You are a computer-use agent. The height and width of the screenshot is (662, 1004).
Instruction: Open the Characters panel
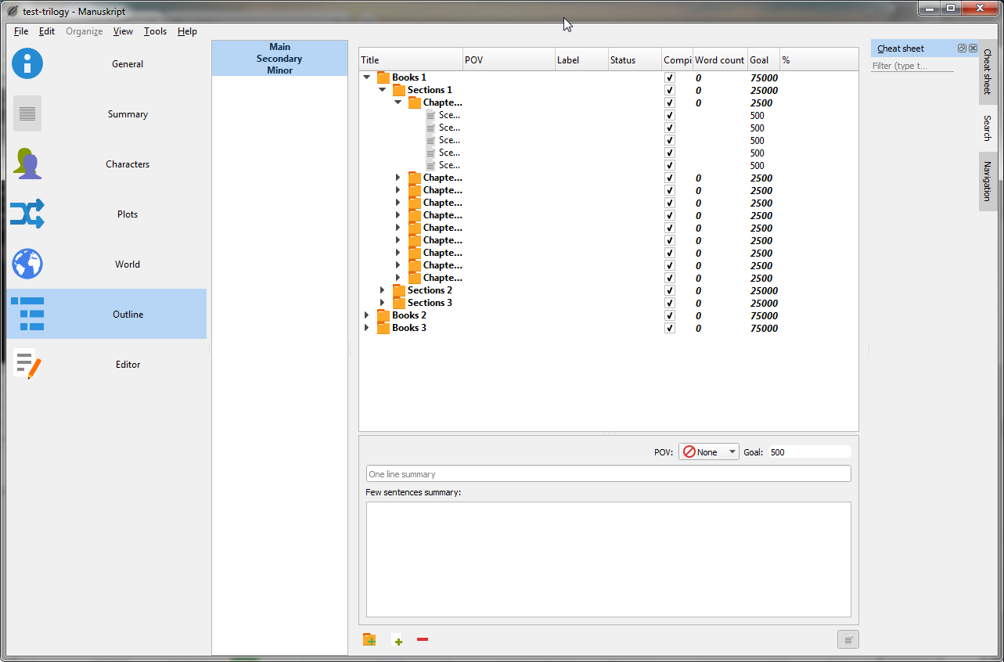point(27,164)
